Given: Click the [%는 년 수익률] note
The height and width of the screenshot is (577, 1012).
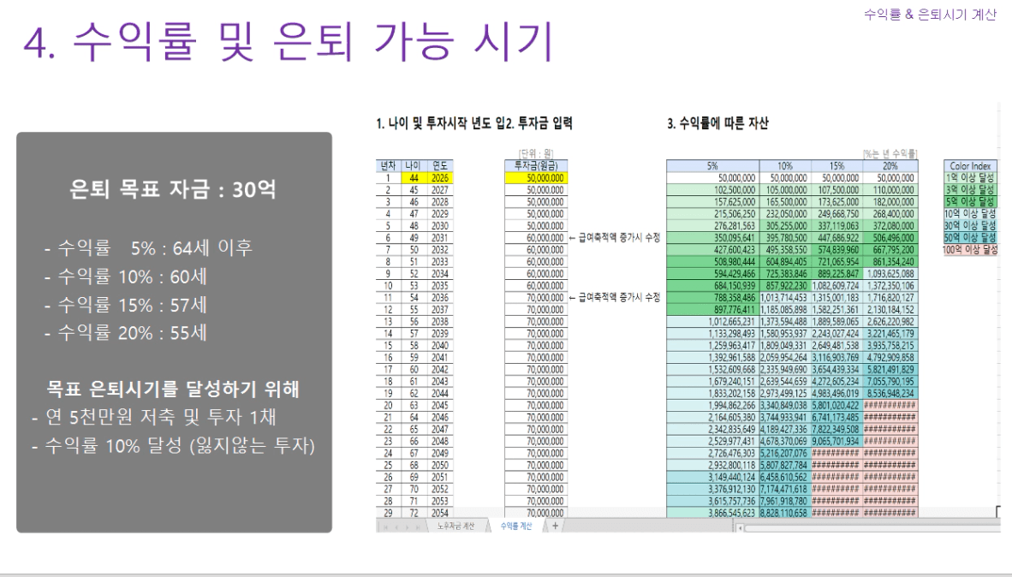Looking at the screenshot, I should point(890,153).
